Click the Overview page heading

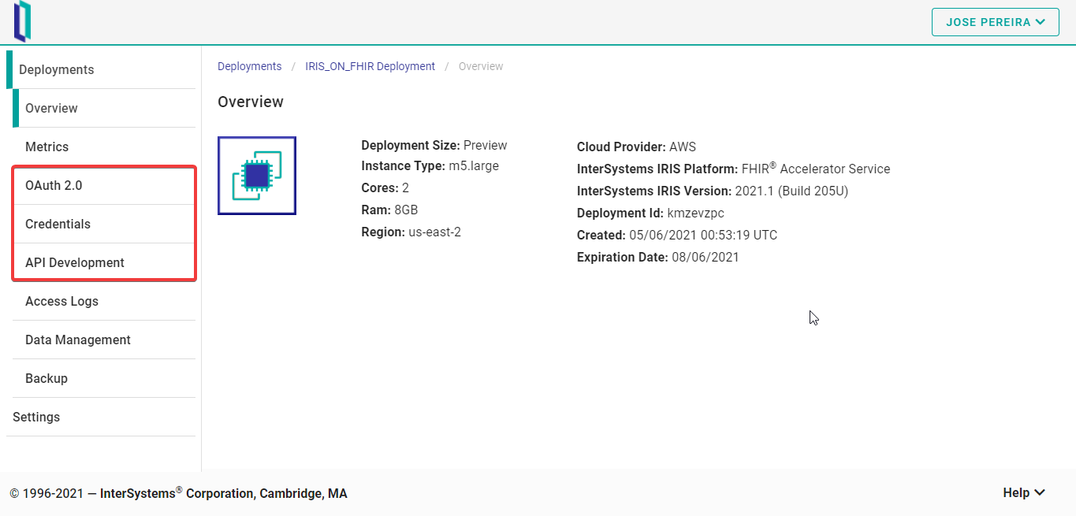pos(250,102)
